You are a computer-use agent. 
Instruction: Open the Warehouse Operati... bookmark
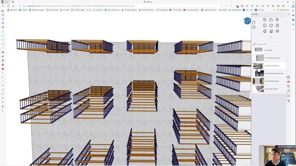click(37, 10)
